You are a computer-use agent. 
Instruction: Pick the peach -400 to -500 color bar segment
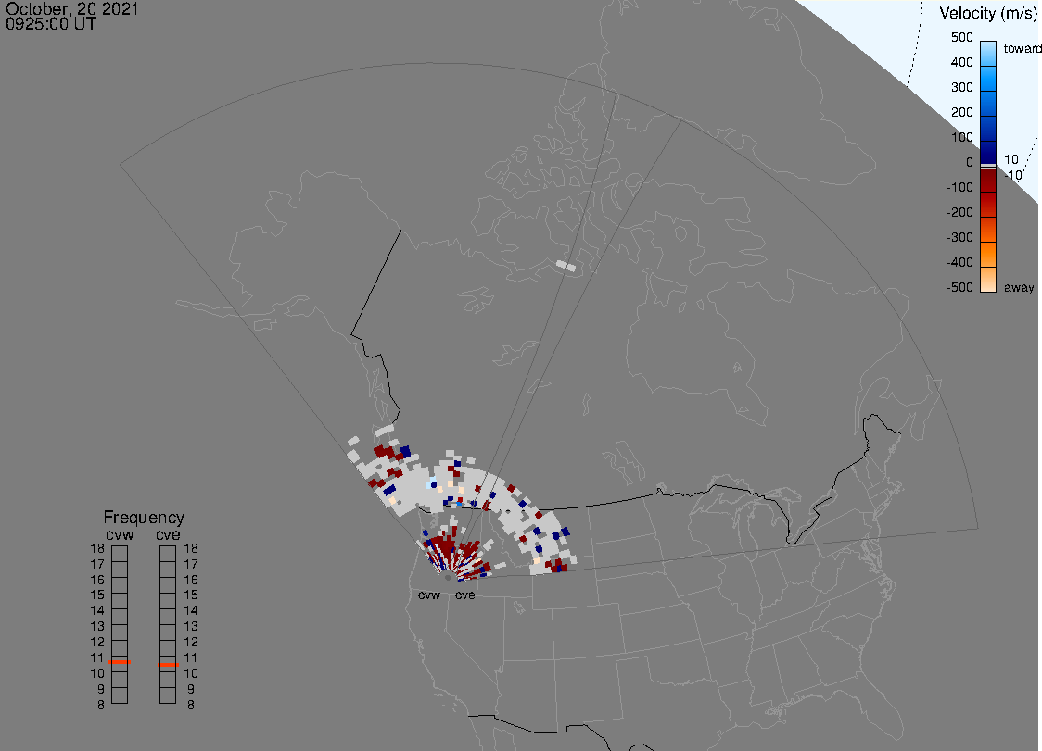click(x=988, y=280)
